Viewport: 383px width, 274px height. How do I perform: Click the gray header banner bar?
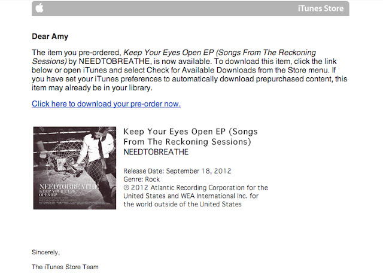coord(190,8)
